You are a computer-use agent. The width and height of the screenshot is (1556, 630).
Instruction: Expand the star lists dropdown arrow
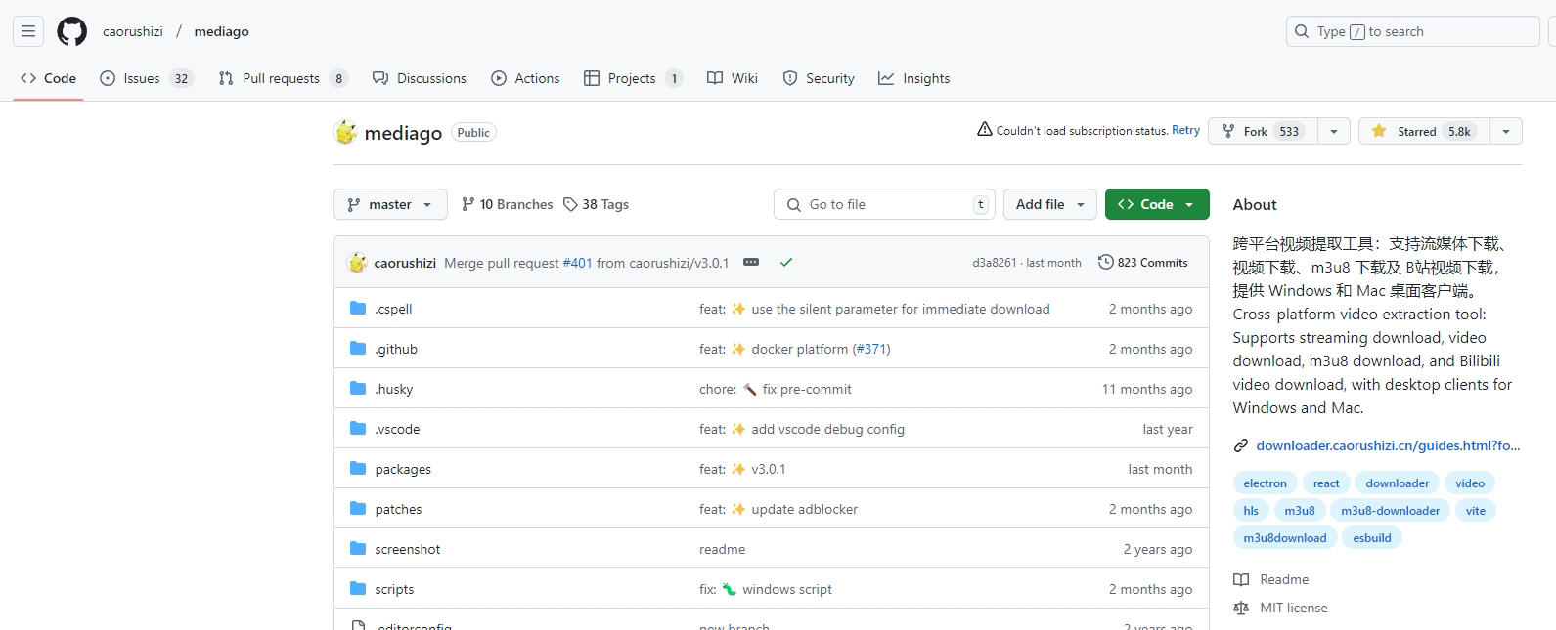click(x=1505, y=131)
